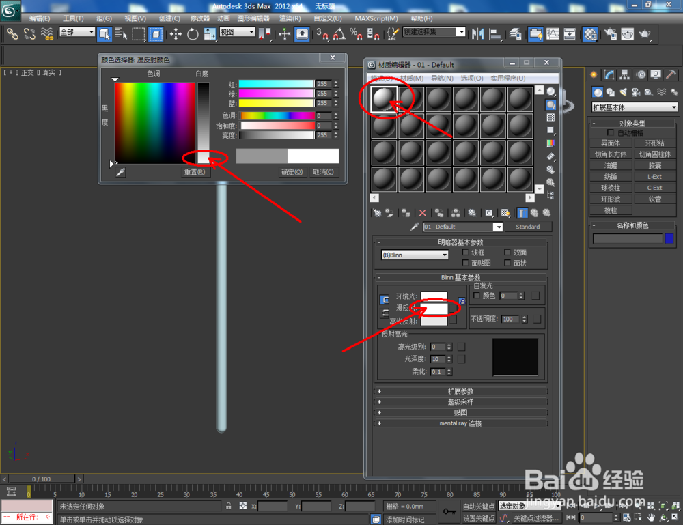The height and width of the screenshot is (525, 683).
Task: Expand the 扩展参数 rollout
Action: point(460,391)
